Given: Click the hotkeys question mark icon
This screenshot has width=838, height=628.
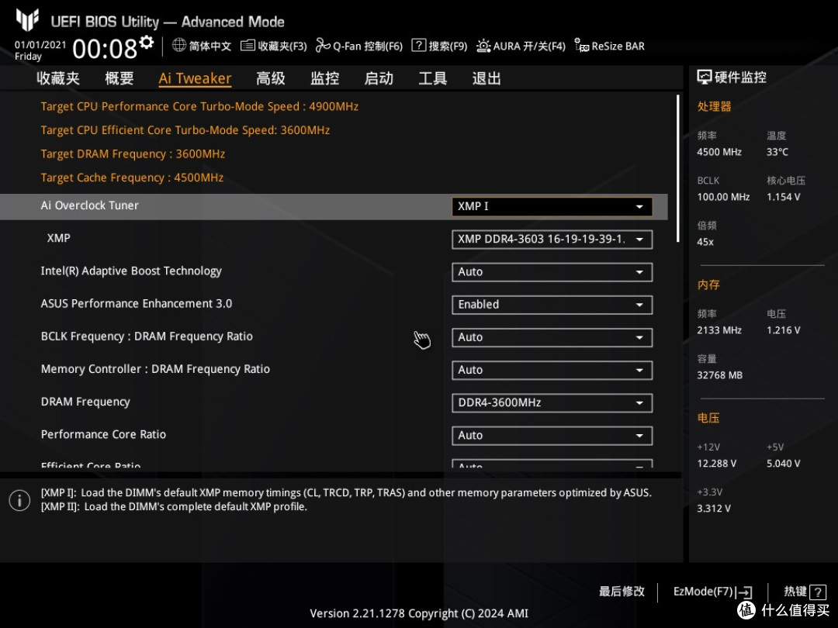Looking at the screenshot, I should tap(818, 592).
